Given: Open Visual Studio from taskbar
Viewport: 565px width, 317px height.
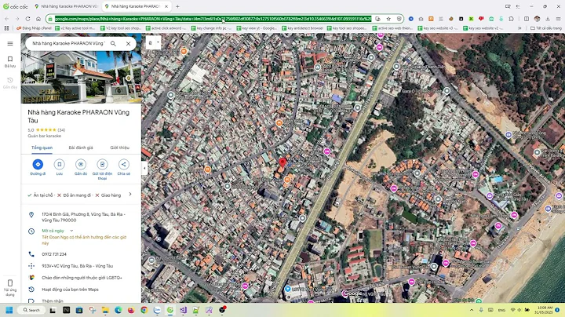Looking at the screenshot, I should pos(183,310).
